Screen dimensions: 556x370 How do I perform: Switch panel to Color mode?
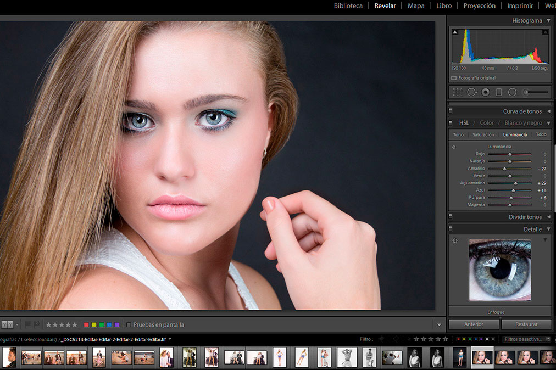click(x=487, y=122)
